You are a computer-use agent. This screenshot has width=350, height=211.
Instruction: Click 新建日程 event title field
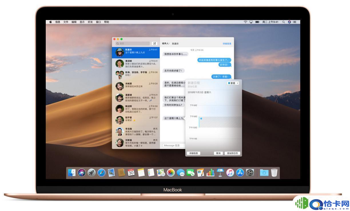tap(194, 83)
